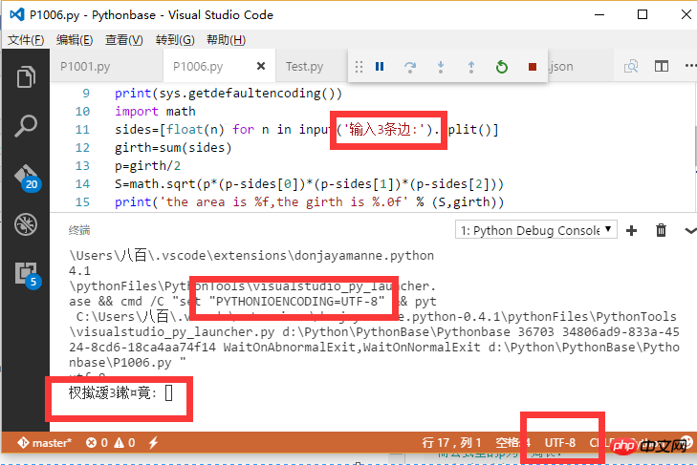Open the 文件(F) menu
The image size is (697, 465).
[x=26, y=40]
